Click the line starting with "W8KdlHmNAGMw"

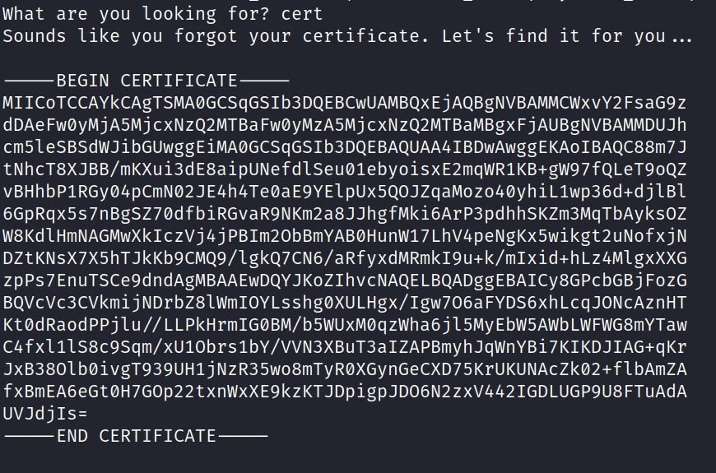click(344, 236)
